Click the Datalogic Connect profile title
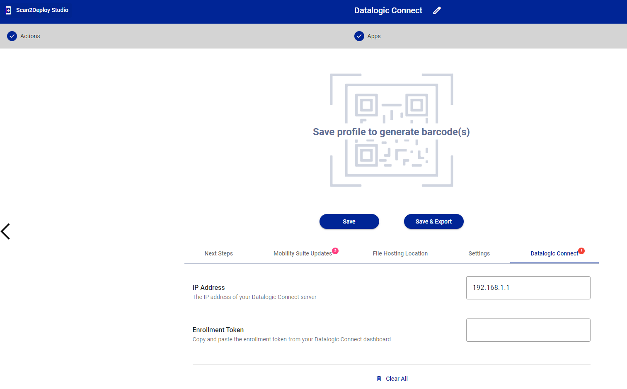627x389 pixels. click(x=388, y=10)
